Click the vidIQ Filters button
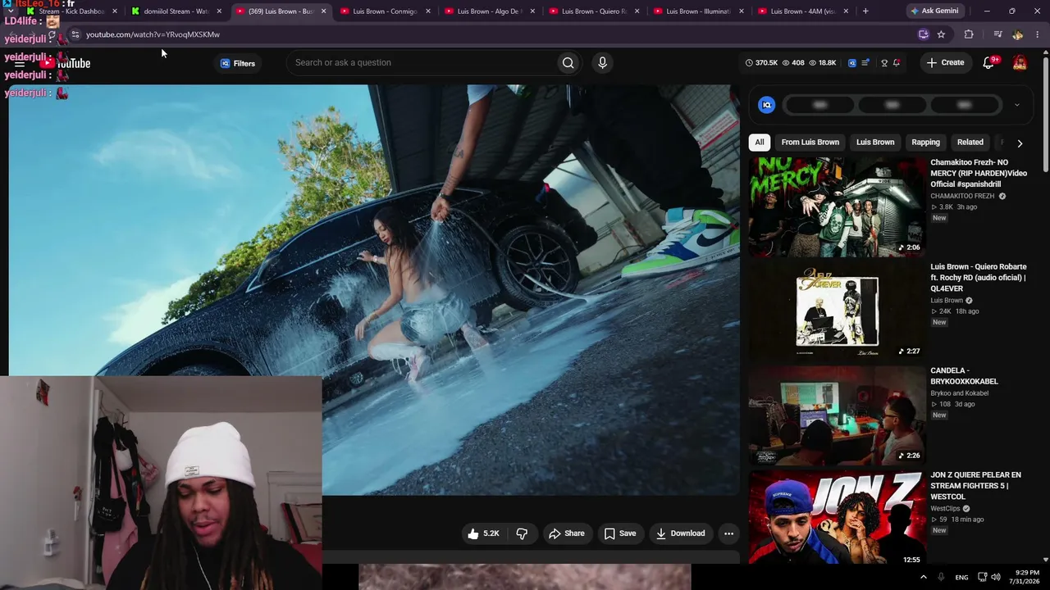 coord(237,63)
